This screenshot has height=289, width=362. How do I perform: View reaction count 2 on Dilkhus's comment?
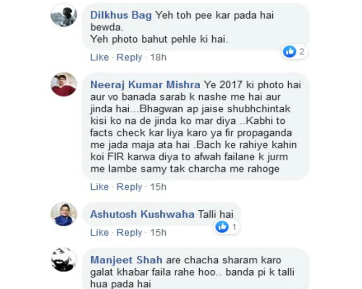click(302, 51)
